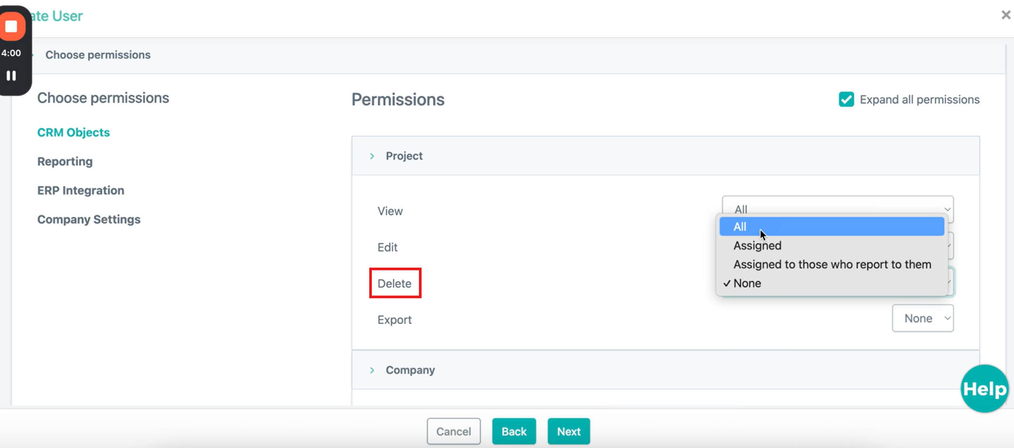Choose All in the dropdown list
Image resolution: width=1014 pixels, height=448 pixels.
(x=831, y=227)
